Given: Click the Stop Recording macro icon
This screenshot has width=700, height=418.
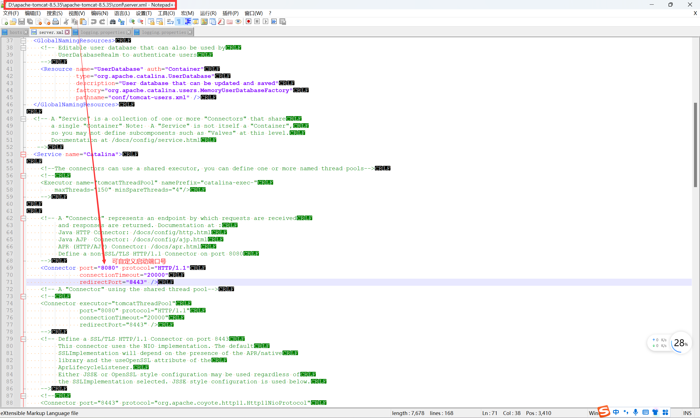Looking at the screenshot, I should (257, 22).
